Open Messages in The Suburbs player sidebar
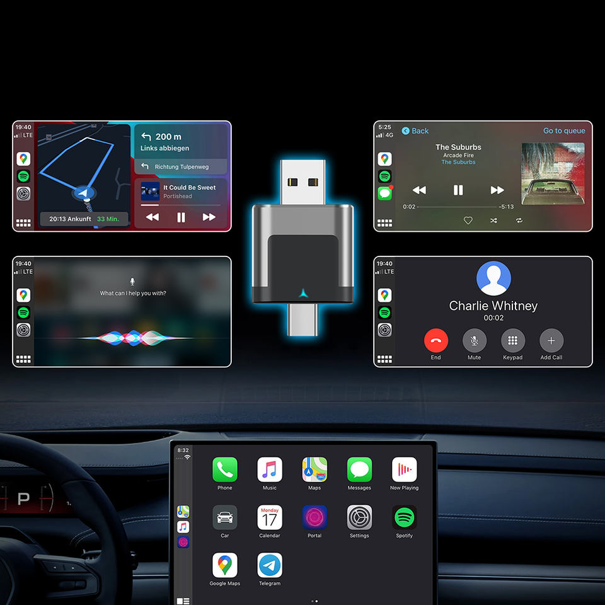Viewport: 605px width, 605px height. coord(384,193)
